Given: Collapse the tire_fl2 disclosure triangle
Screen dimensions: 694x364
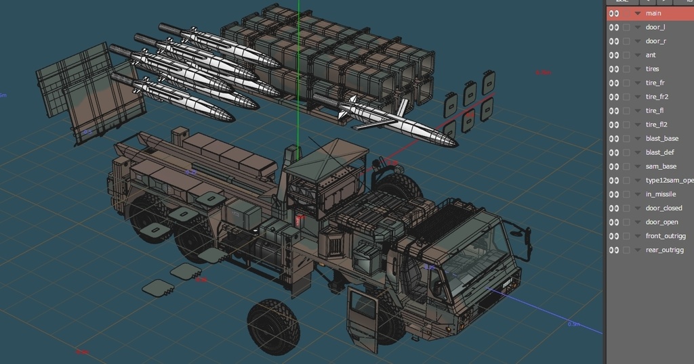Looking at the screenshot, I should tap(638, 124).
